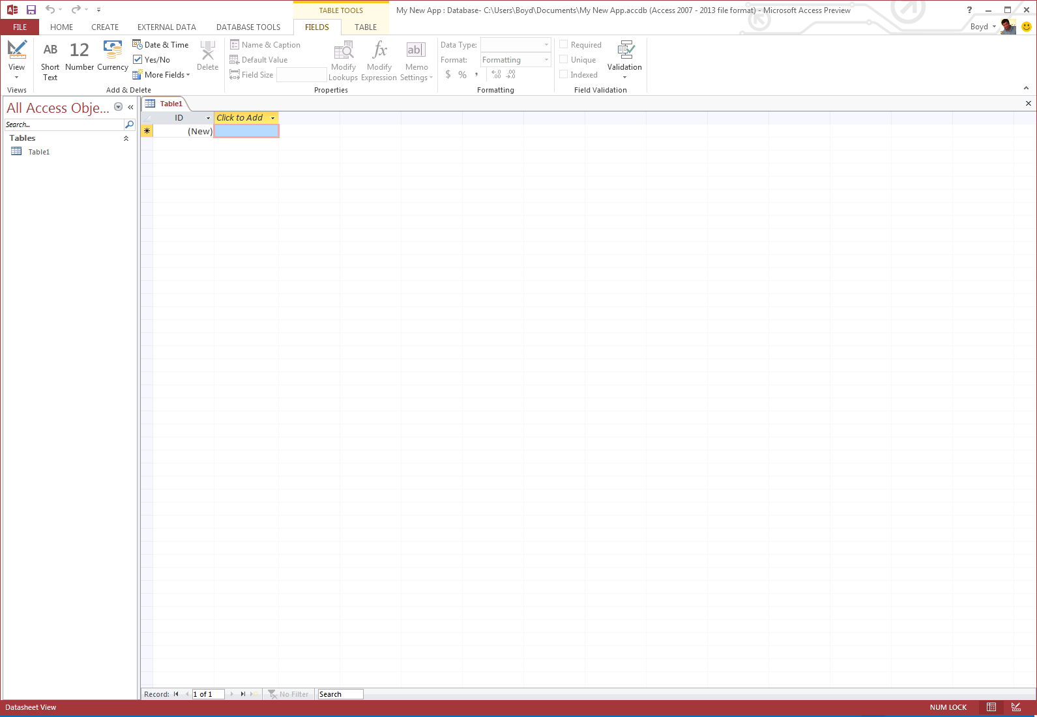
Task: Check the Unique checkbox
Action: [x=564, y=59]
